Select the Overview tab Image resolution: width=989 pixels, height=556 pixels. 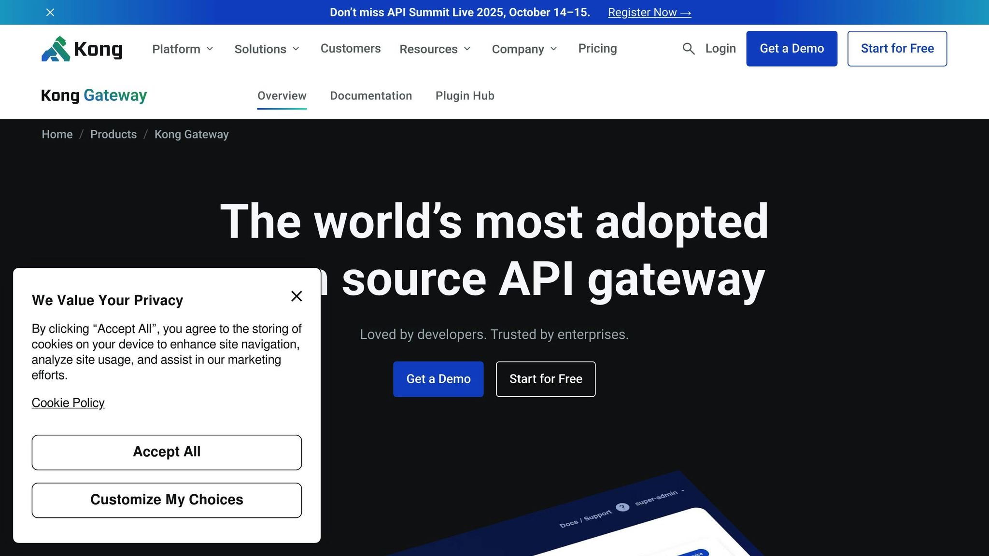[x=282, y=96]
